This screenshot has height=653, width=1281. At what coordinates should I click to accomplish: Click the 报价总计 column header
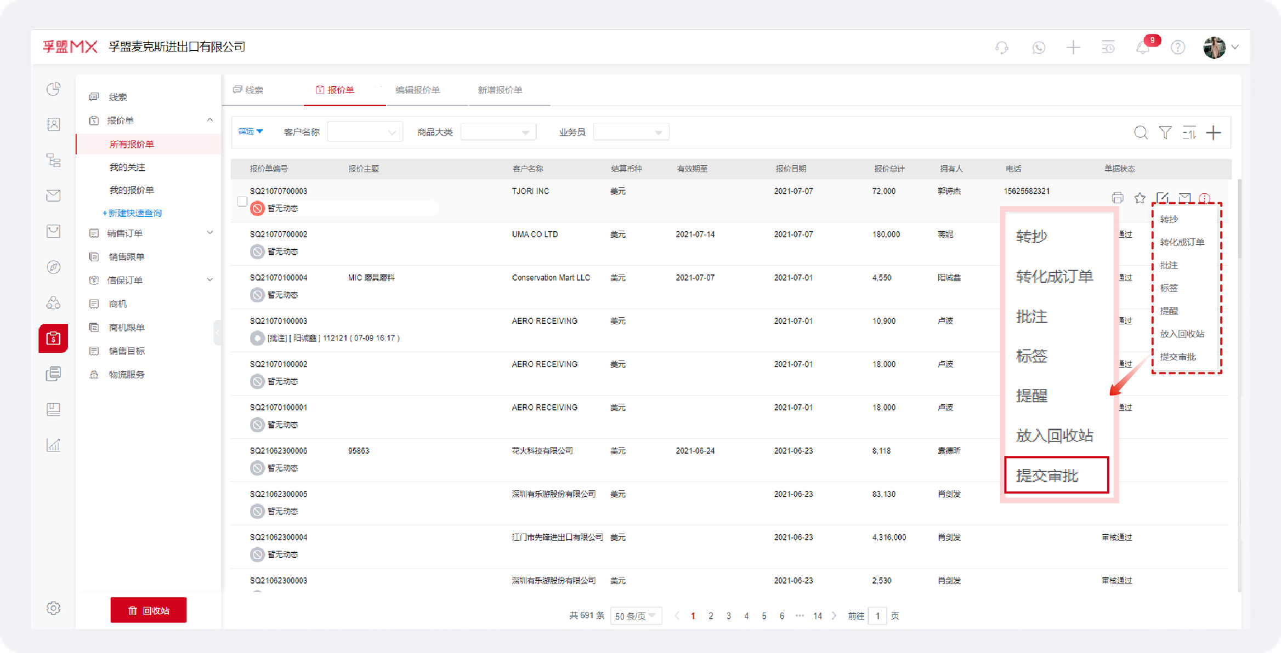889,169
